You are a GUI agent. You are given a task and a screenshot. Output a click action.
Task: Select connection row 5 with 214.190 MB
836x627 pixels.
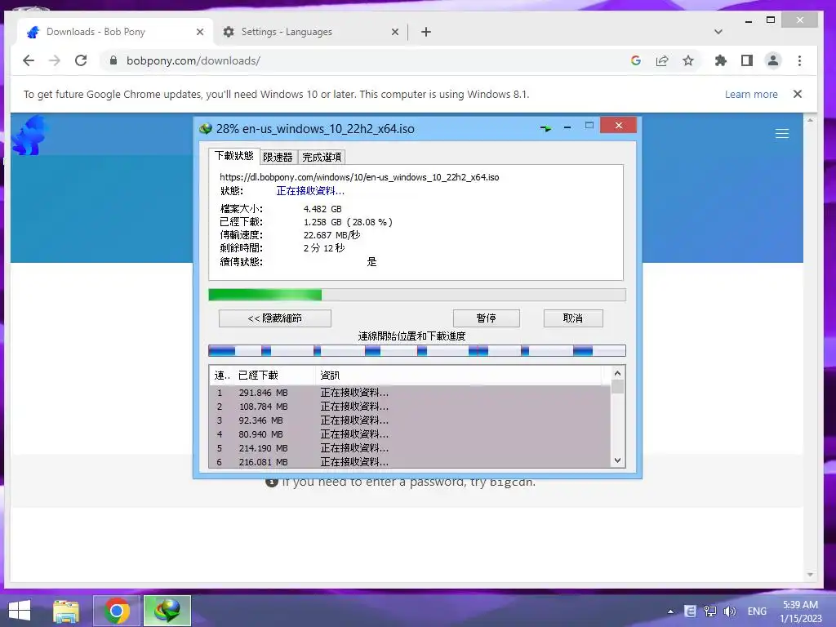(410, 448)
